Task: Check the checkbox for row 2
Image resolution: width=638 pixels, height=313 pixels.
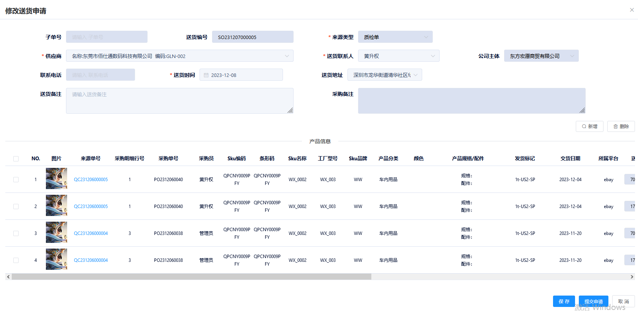Action: click(16, 207)
